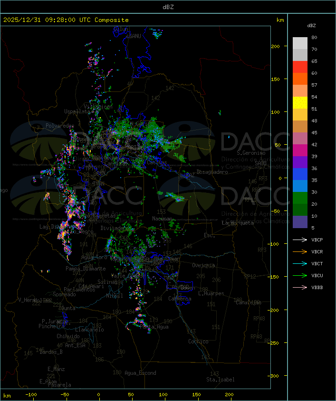Pick the brown-tan 45-48 dBZ swatch

(x=300, y=127)
